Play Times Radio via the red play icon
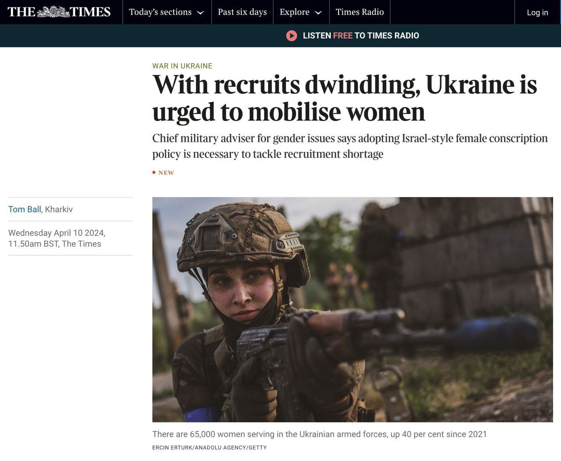Viewport: 561px width, 461px height. click(291, 36)
